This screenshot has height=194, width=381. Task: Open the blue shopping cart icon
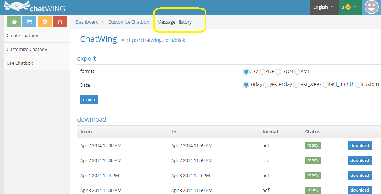coord(30,22)
